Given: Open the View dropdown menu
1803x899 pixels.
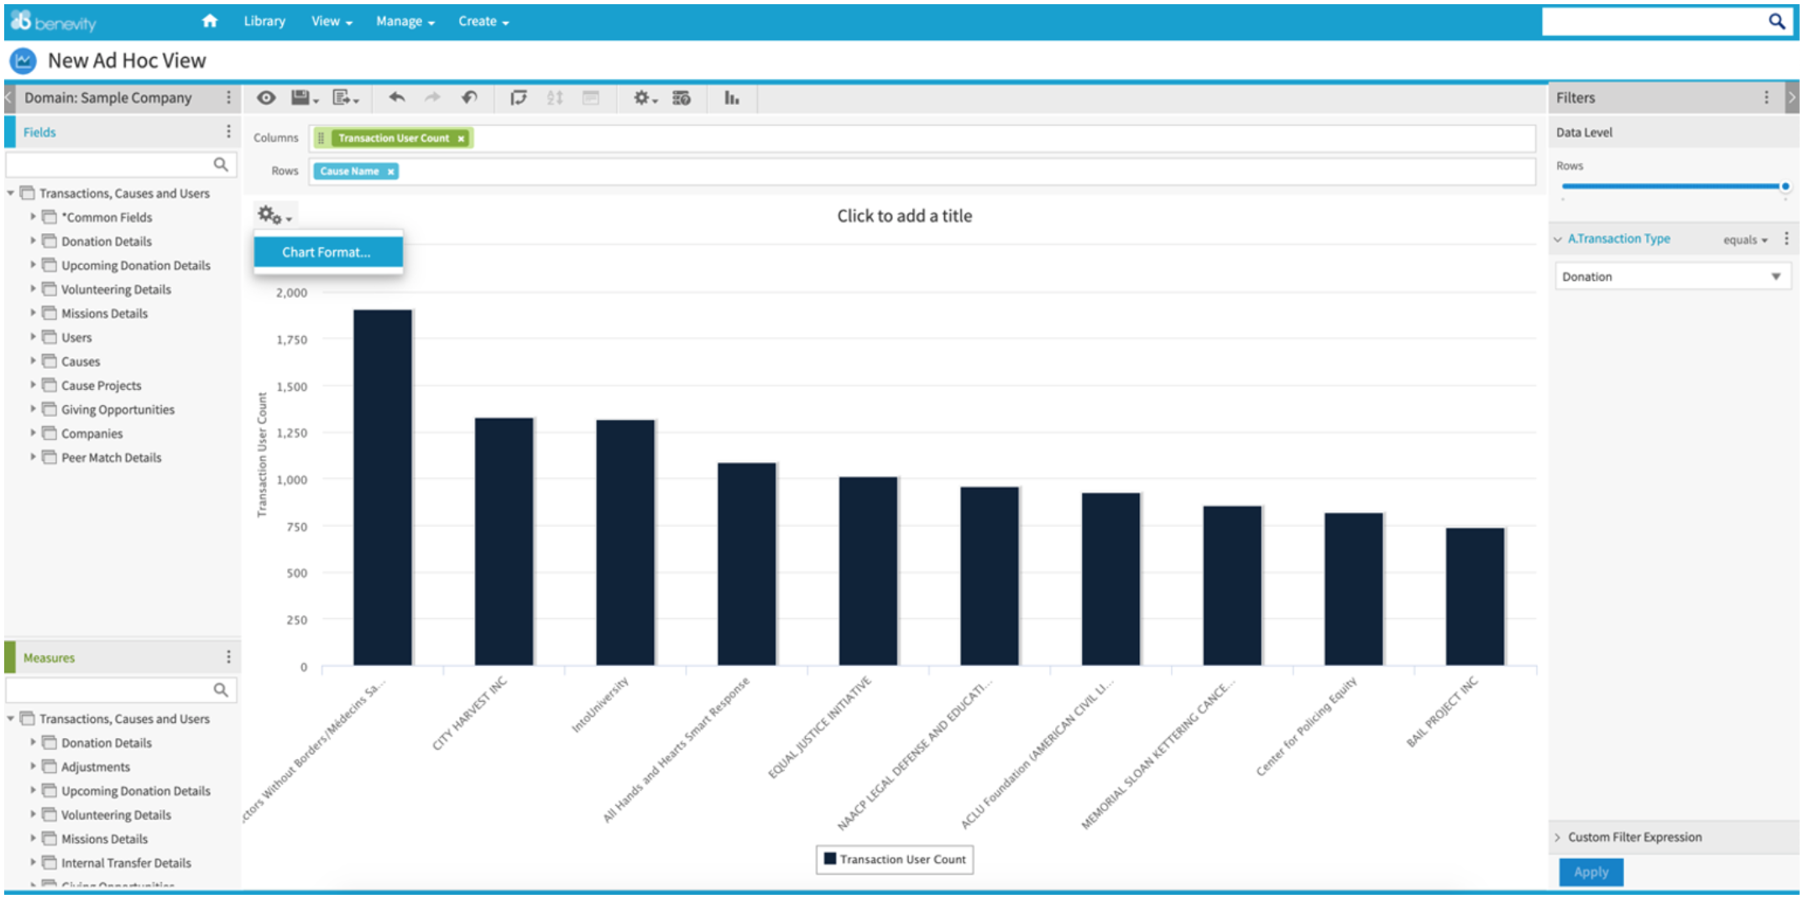Looking at the screenshot, I should click(332, 22).
